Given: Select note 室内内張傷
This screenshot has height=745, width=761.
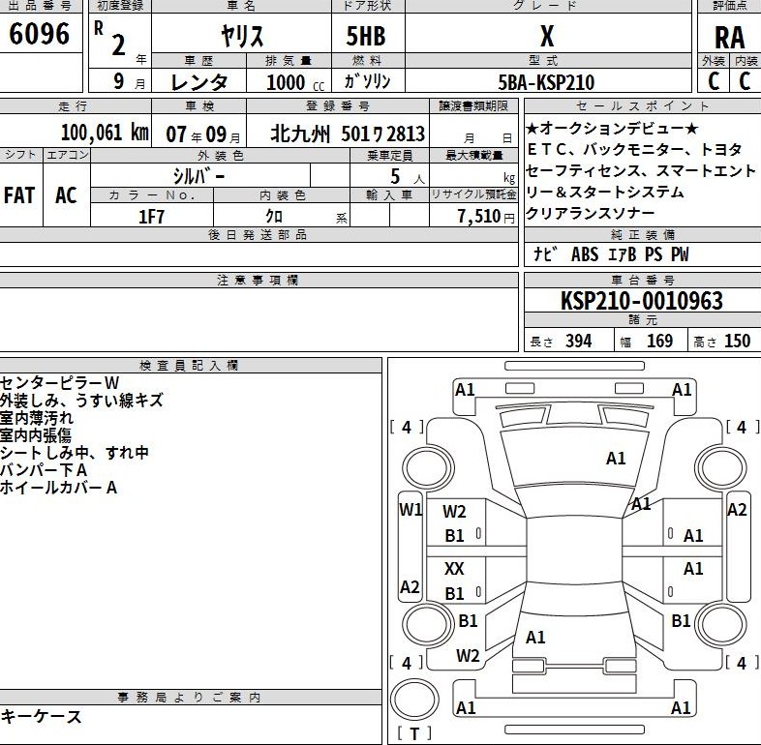Looking at the screenshot, I should [x=36, y=435].
